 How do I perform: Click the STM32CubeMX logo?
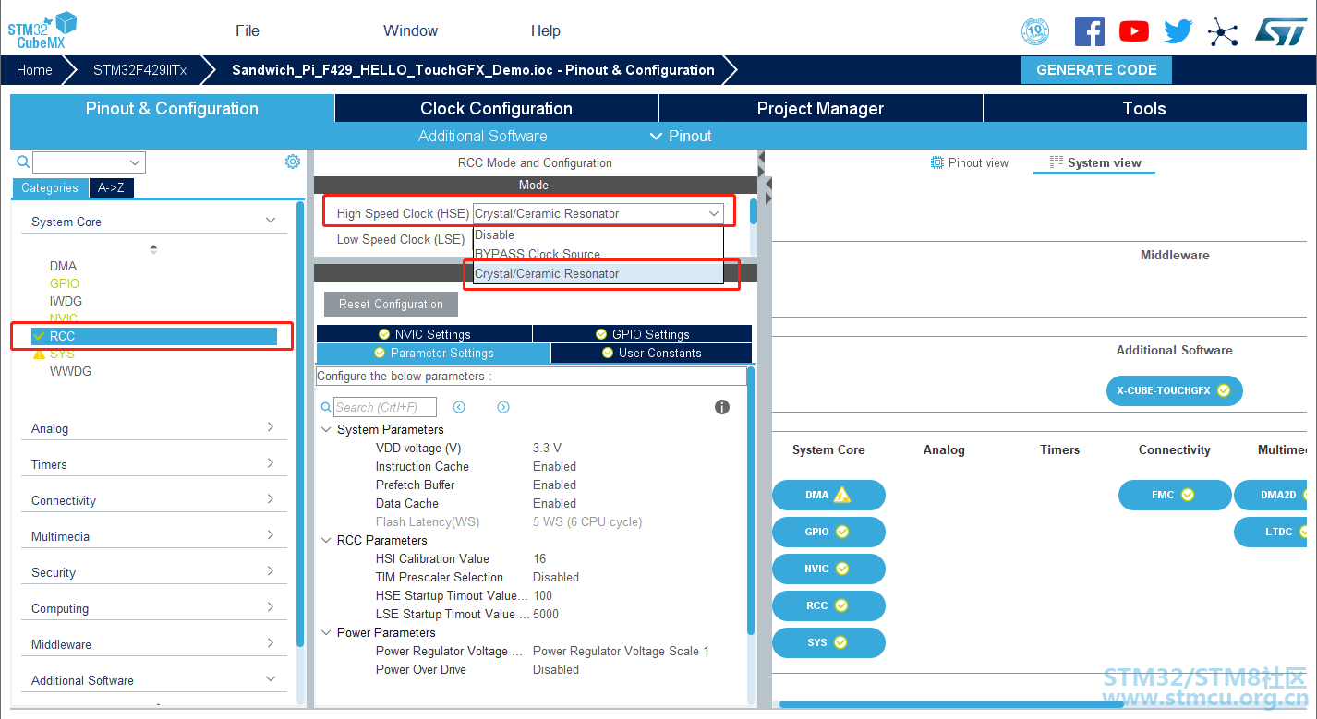pos(42,30)
